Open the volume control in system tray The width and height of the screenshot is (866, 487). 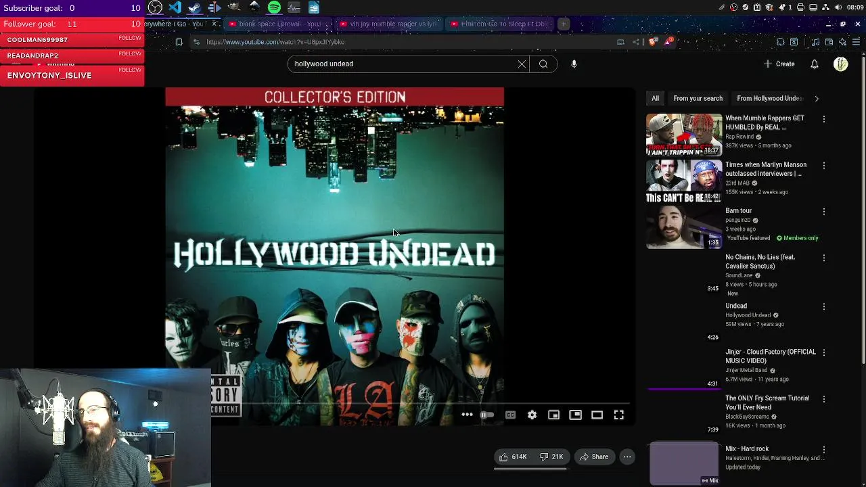(x=838, y=7)
